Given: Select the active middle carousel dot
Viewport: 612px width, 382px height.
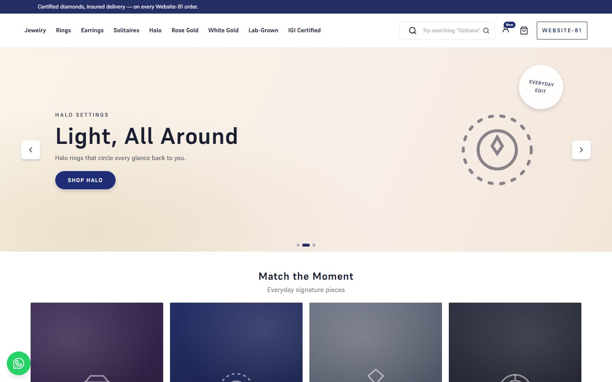Looking at the screenshot, I should pyautogui.click(x=306, y=245).
